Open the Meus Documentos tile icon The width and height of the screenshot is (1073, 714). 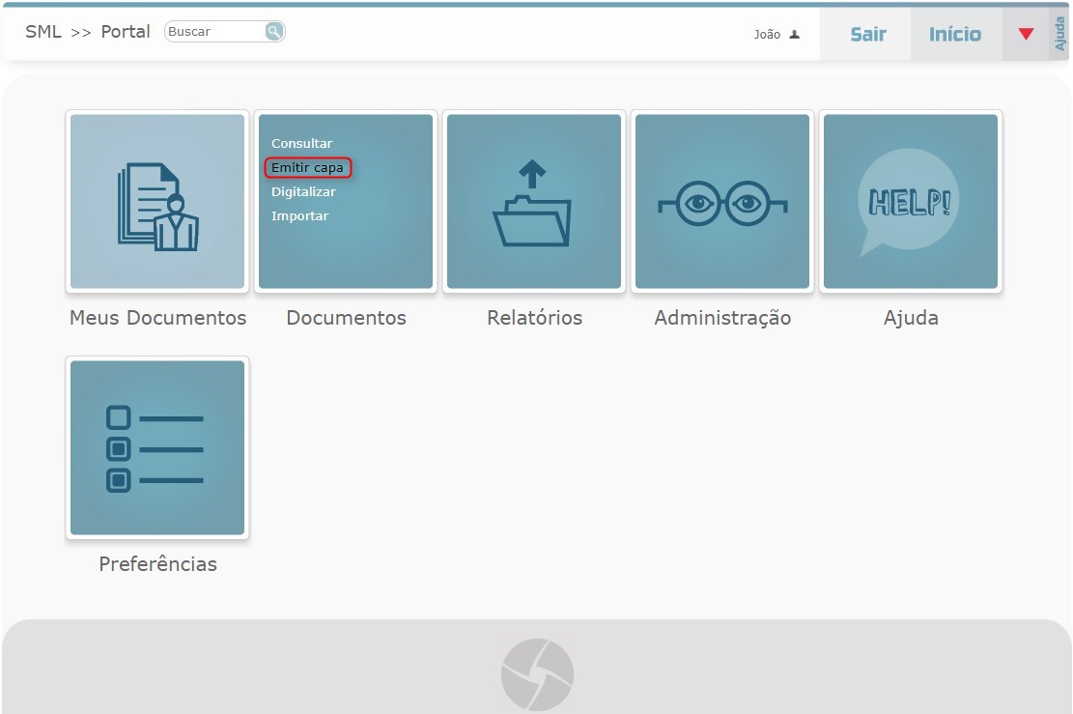coord(157,201)
